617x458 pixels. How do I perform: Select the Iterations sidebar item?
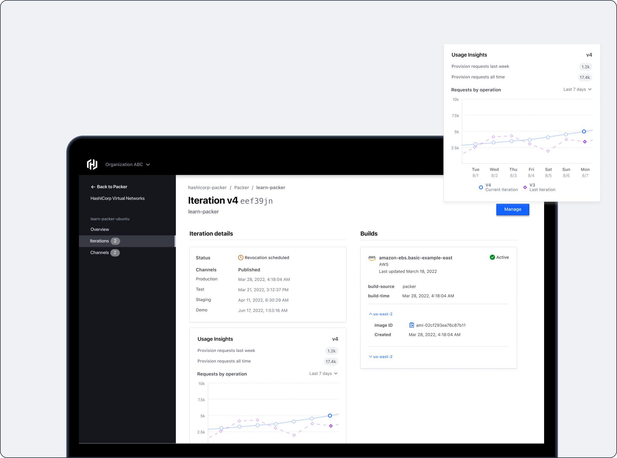(99, 241)
